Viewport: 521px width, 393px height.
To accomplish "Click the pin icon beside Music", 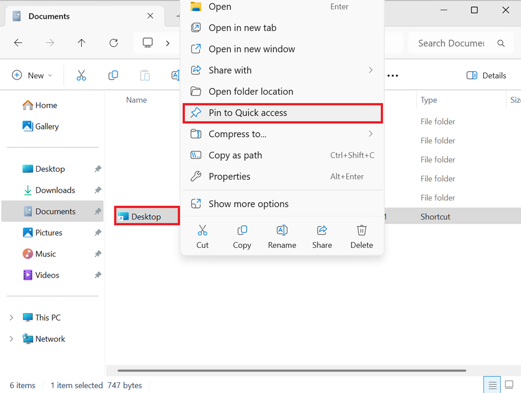I will (x=98, y=254).
